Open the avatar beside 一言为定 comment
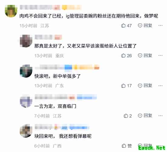This screenshot has height=152, width=167. click(x=26, y=101)
